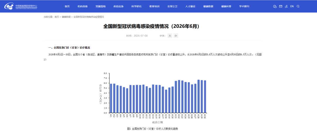This screenshot has width=317, height=134.
Task: Follow the 首页 breadcrumb link
Action: coord(57,17)
